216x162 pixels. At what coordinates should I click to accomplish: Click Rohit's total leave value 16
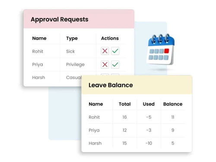124,117
